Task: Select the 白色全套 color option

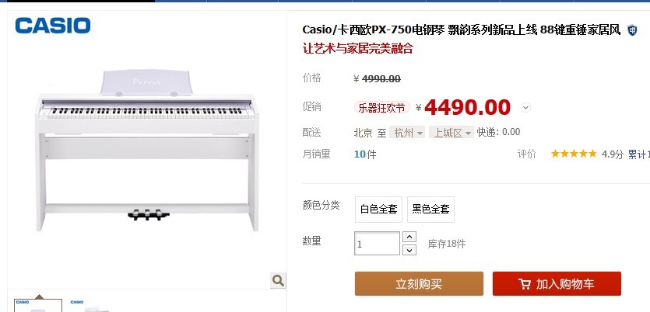Action: tap(378, 209)
